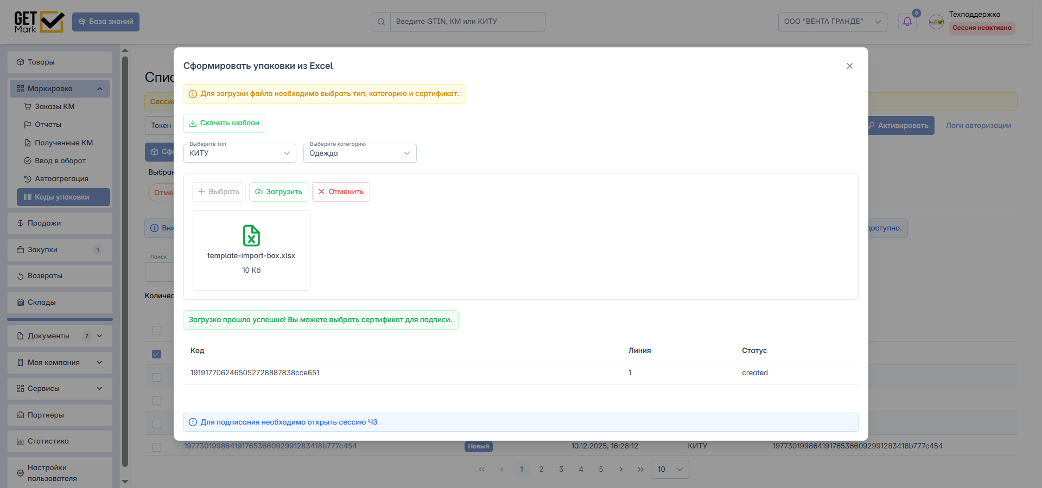The image size is (1042, 488).
Task: Click the Выбрать file button
Action: (x=219, y=192)
